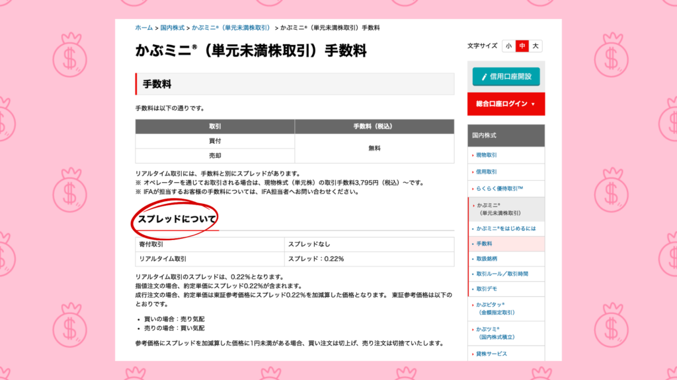Set font size to 中
Viewport: 677px width, 380px height.
click(522, 46)
